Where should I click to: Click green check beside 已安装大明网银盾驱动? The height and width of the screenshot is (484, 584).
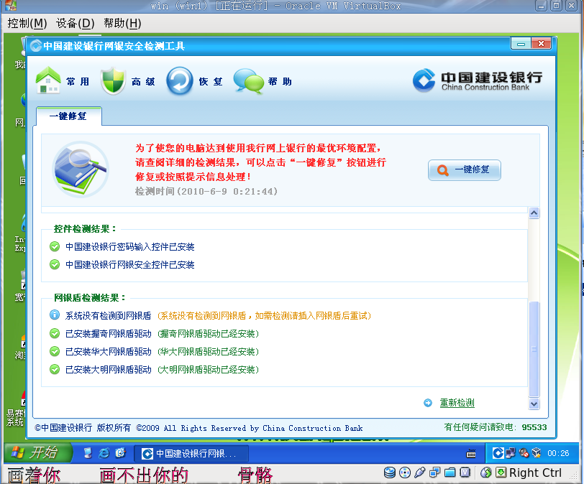[55, 369]
